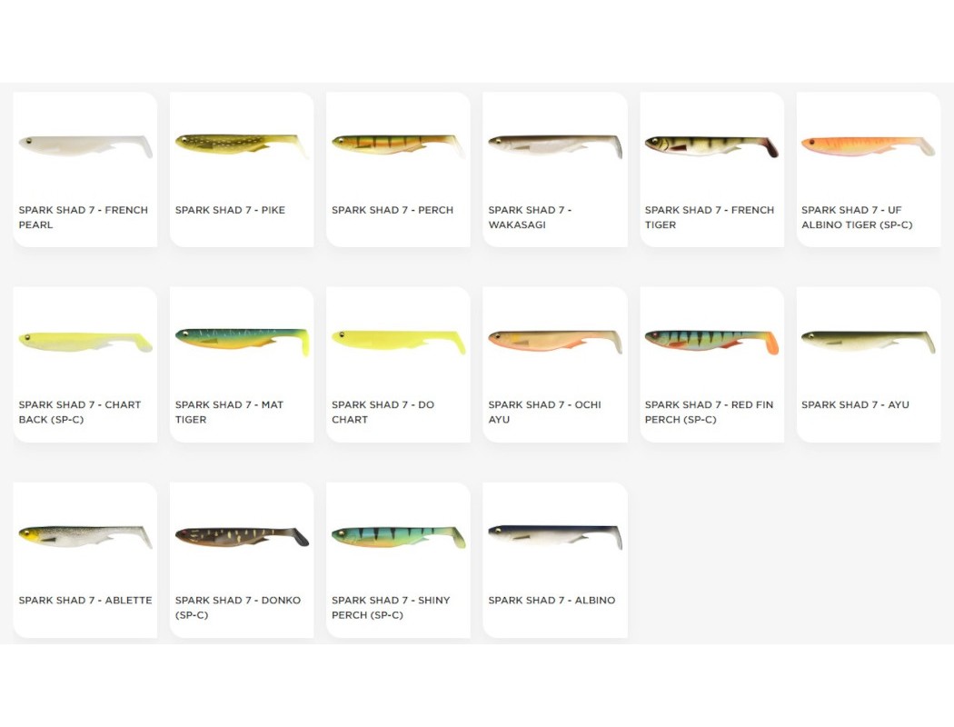The image size is (954, 727).
Task: Open the Ayu lure image
Action: 869,342
